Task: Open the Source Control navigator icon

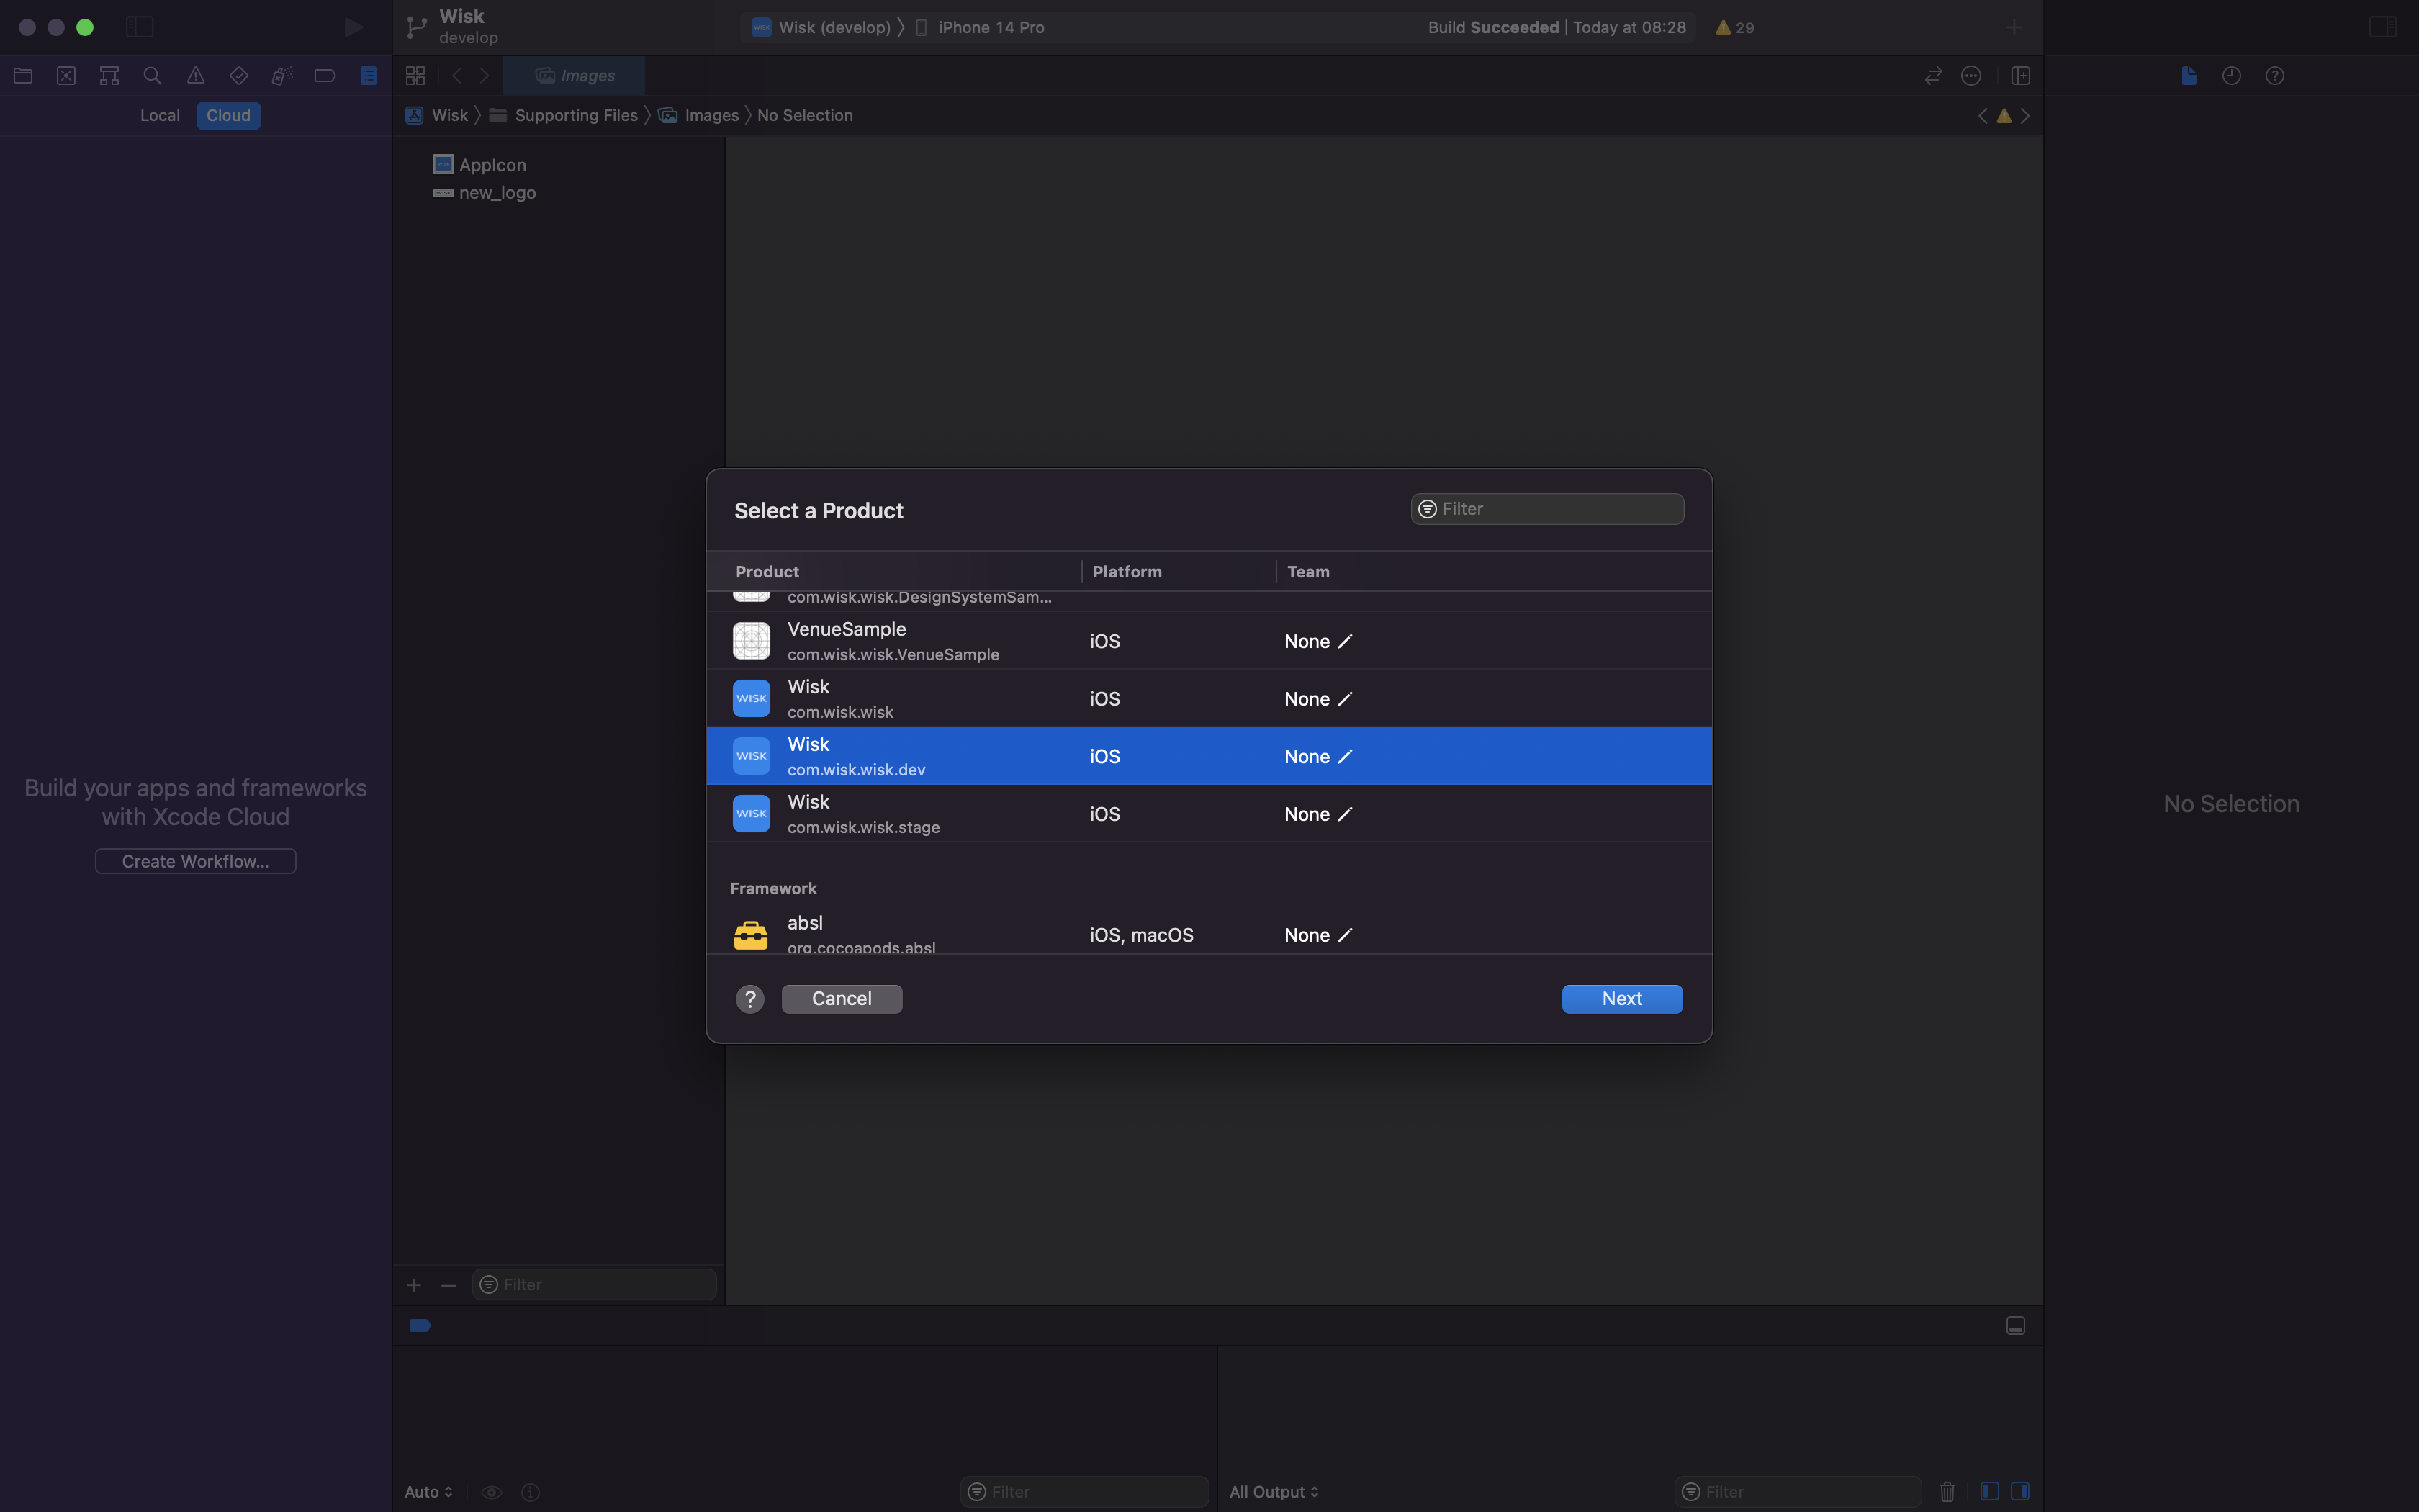Action: [66, 75]
